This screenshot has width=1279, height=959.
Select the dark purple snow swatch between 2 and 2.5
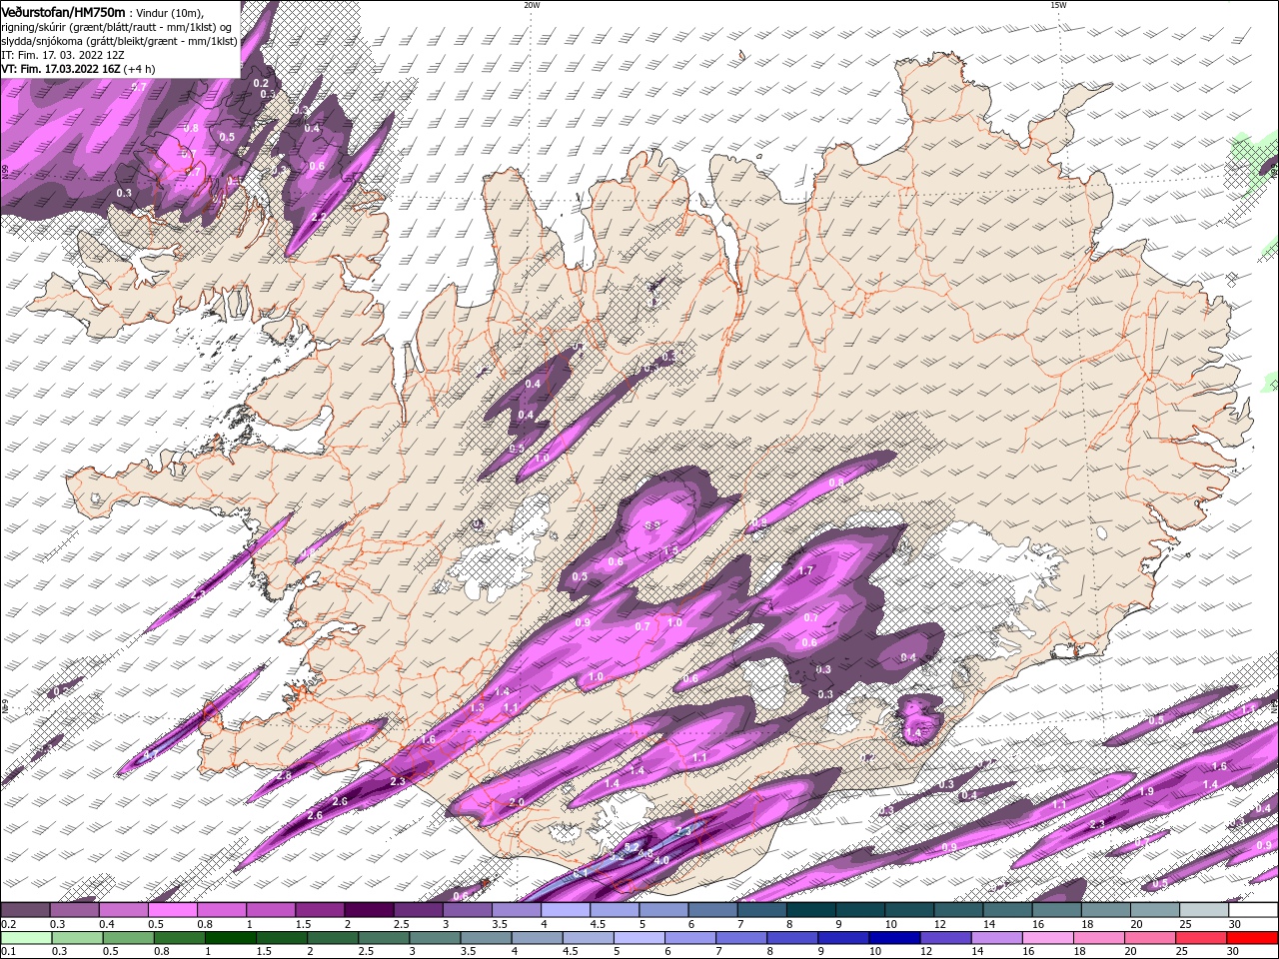370,910
